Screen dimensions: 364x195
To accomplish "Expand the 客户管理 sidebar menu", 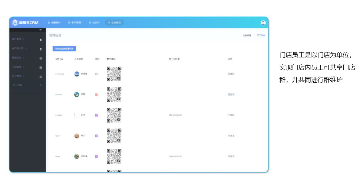I will [x=18, y=39].
